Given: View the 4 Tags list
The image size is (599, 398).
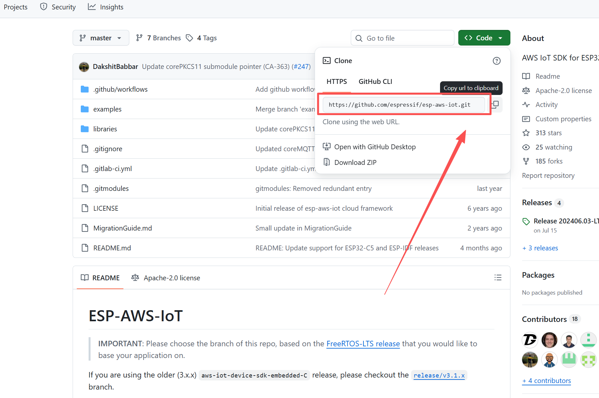Looking at the screenshot, I should click(x=201, y=38).
